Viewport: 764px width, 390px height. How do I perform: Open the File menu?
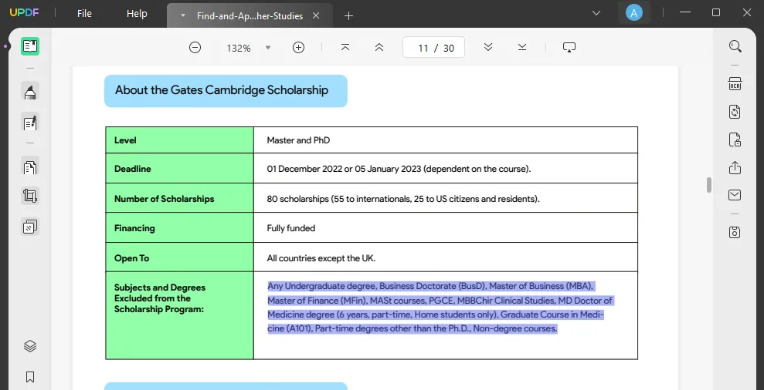point(84,14)
